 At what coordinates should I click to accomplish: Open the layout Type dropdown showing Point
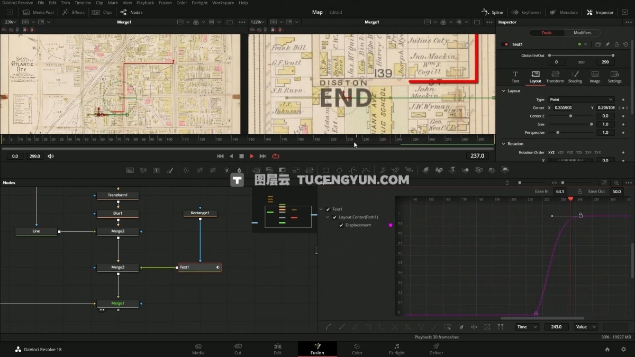[581, 99]
